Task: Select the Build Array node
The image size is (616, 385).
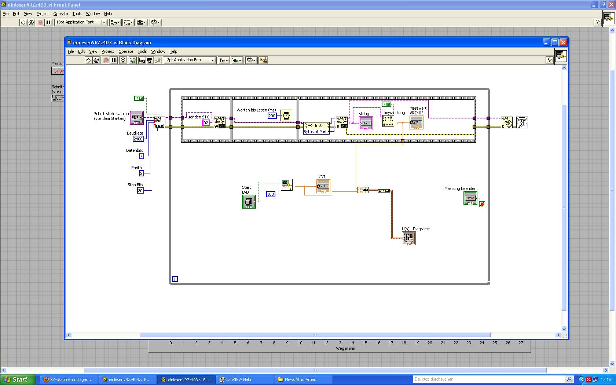Action: coord(384,191)
